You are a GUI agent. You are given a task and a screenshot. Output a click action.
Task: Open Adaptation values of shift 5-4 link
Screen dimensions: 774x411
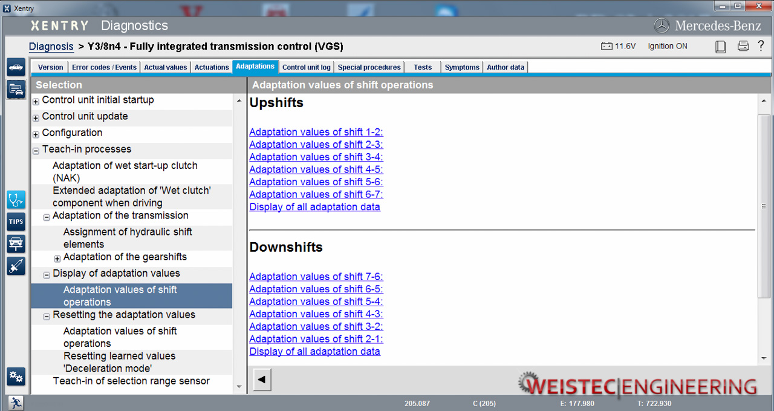click(x=316, y=301)
